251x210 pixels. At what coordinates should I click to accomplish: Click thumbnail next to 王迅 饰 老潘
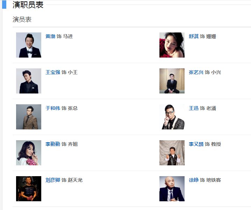click(172, 117)
